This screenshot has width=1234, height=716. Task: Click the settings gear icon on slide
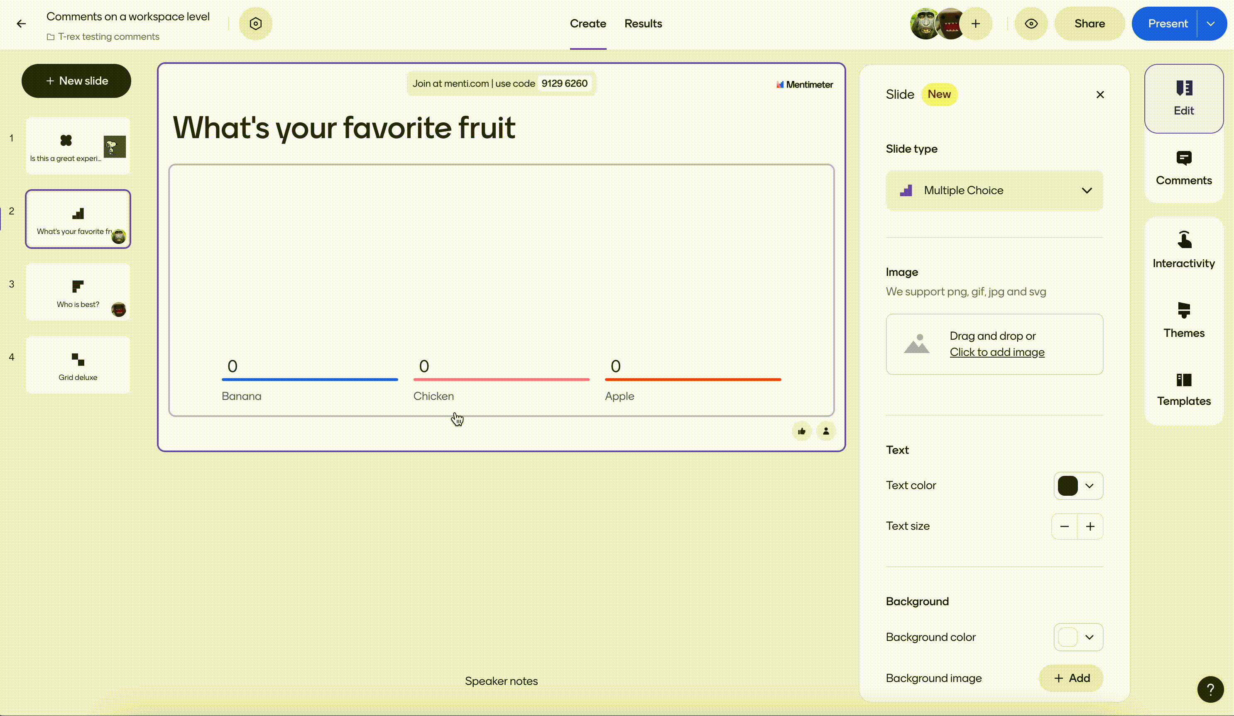click(256, 23)
